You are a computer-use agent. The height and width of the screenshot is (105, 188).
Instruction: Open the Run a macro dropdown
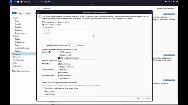tap(61, 91)
